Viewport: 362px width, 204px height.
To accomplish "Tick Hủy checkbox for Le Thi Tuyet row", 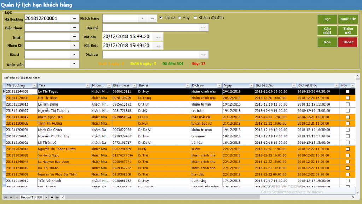I will 348,92.
